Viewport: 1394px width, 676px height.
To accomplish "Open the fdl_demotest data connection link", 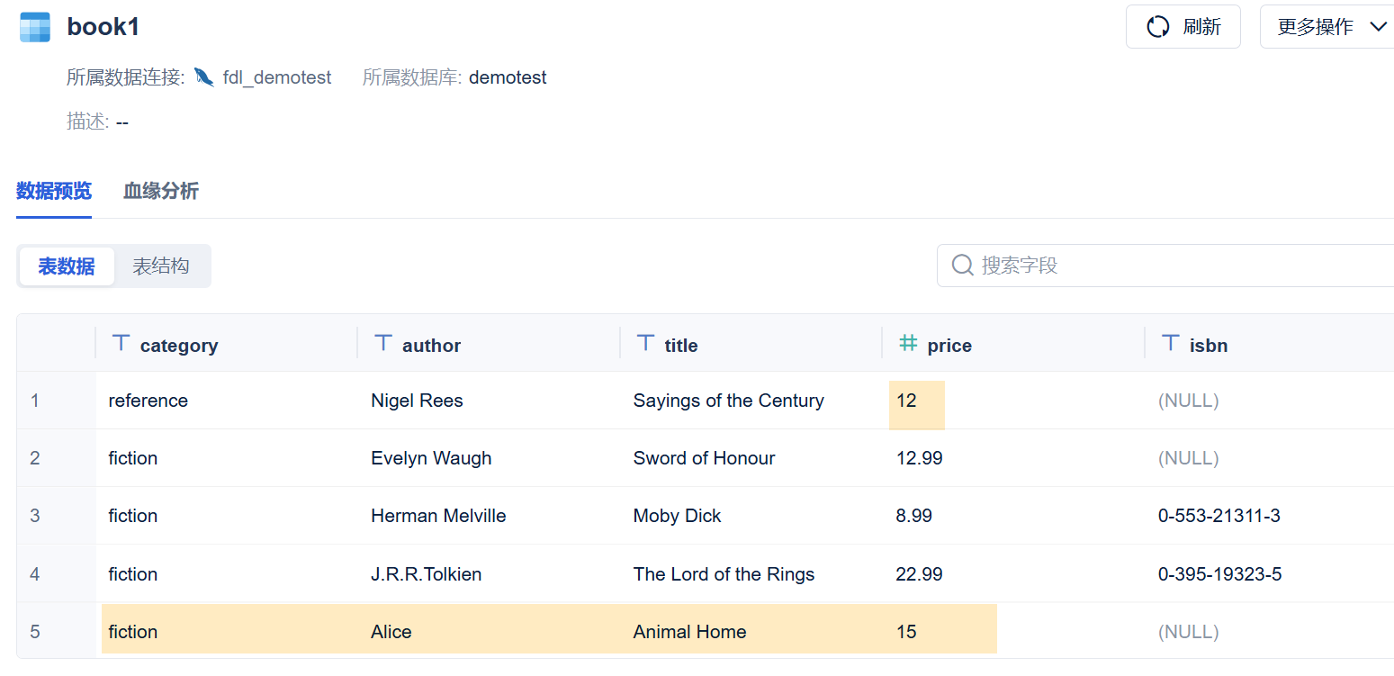I will coord(277,77).
